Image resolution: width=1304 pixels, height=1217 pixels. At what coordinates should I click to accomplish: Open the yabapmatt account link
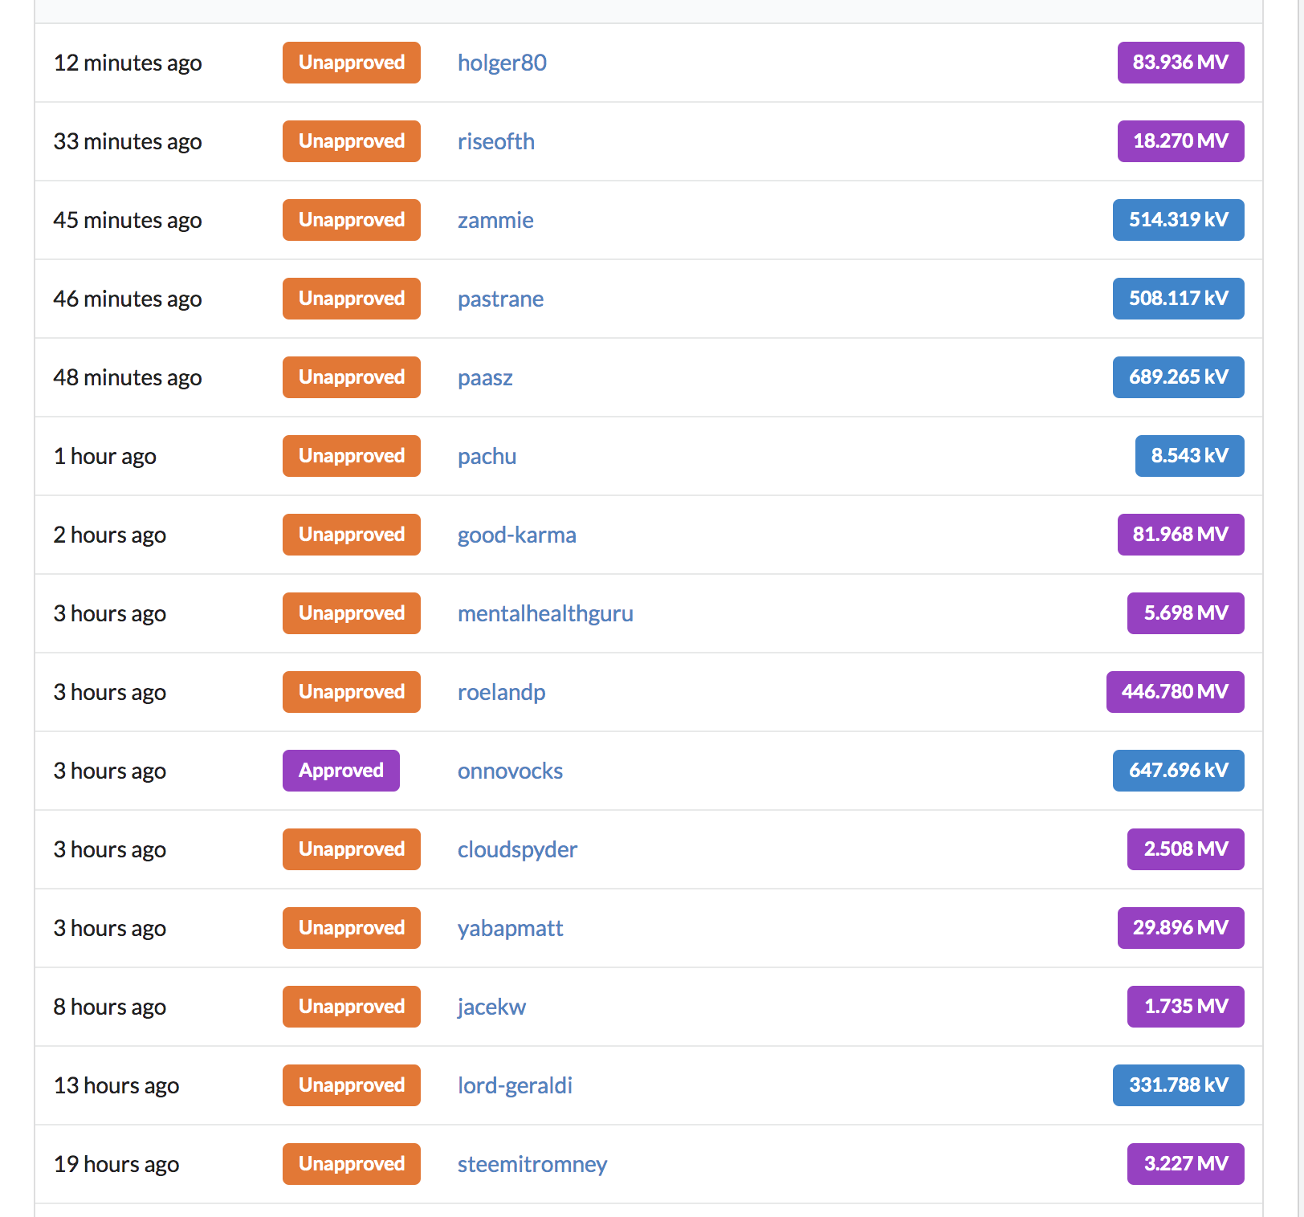510,928
